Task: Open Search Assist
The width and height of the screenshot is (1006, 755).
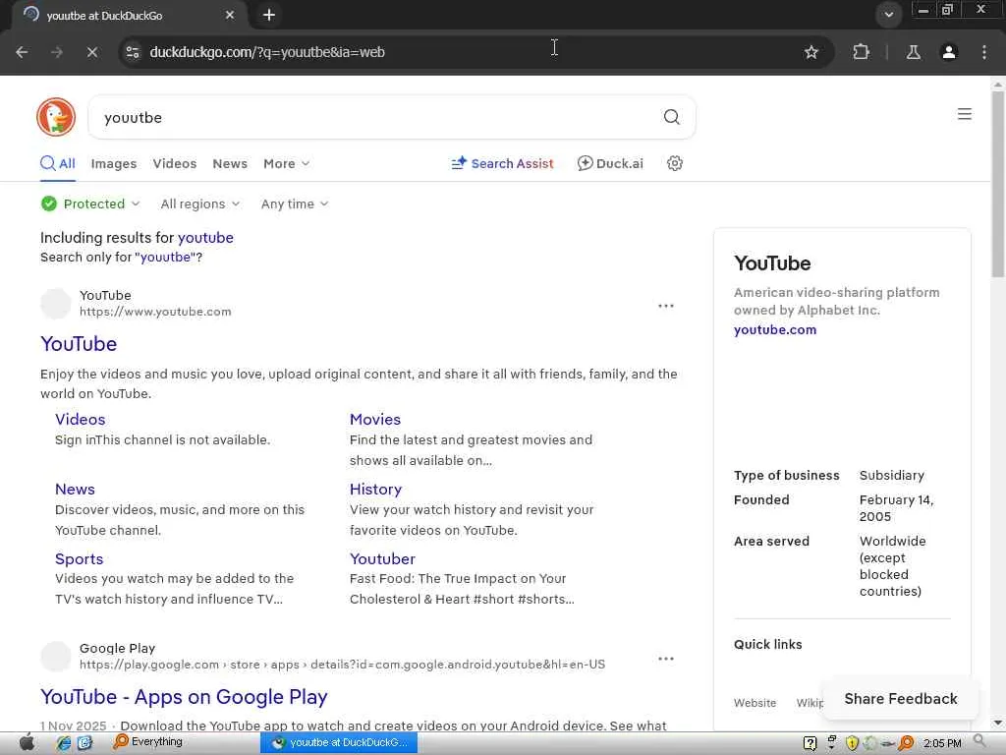Action: [x=502, y=163]
